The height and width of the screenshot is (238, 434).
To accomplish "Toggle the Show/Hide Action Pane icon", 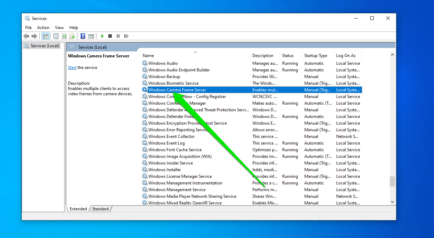I will pos(91,36).
